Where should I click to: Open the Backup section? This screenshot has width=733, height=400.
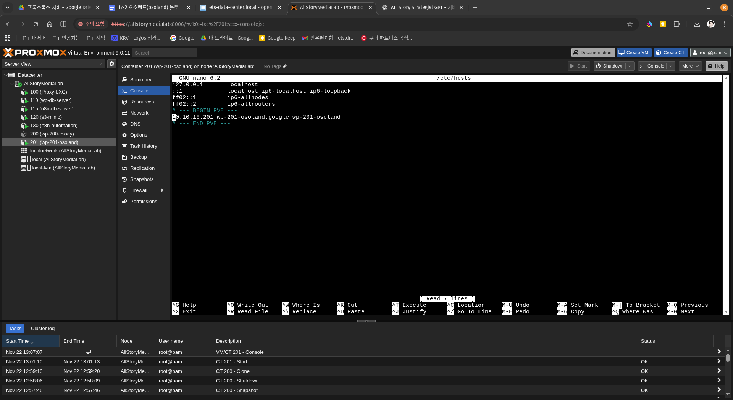point(138,157)
